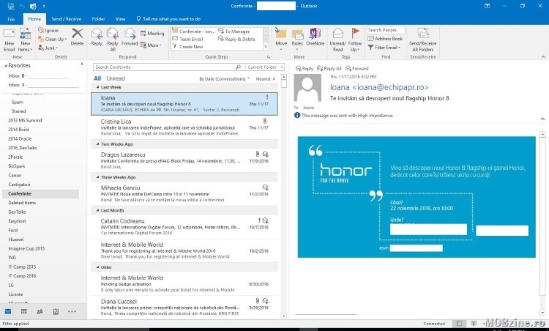This screenshot has height=331, width=549.
Task: Create a New Email from the ribbon
Action: pyautogui.click(x=9, y=40)
